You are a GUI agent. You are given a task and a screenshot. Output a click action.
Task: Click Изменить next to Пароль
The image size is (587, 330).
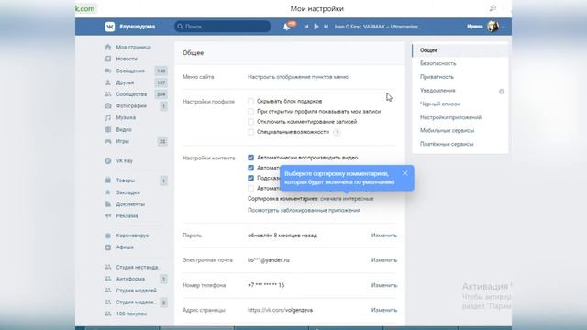click(x=384, y=236)
